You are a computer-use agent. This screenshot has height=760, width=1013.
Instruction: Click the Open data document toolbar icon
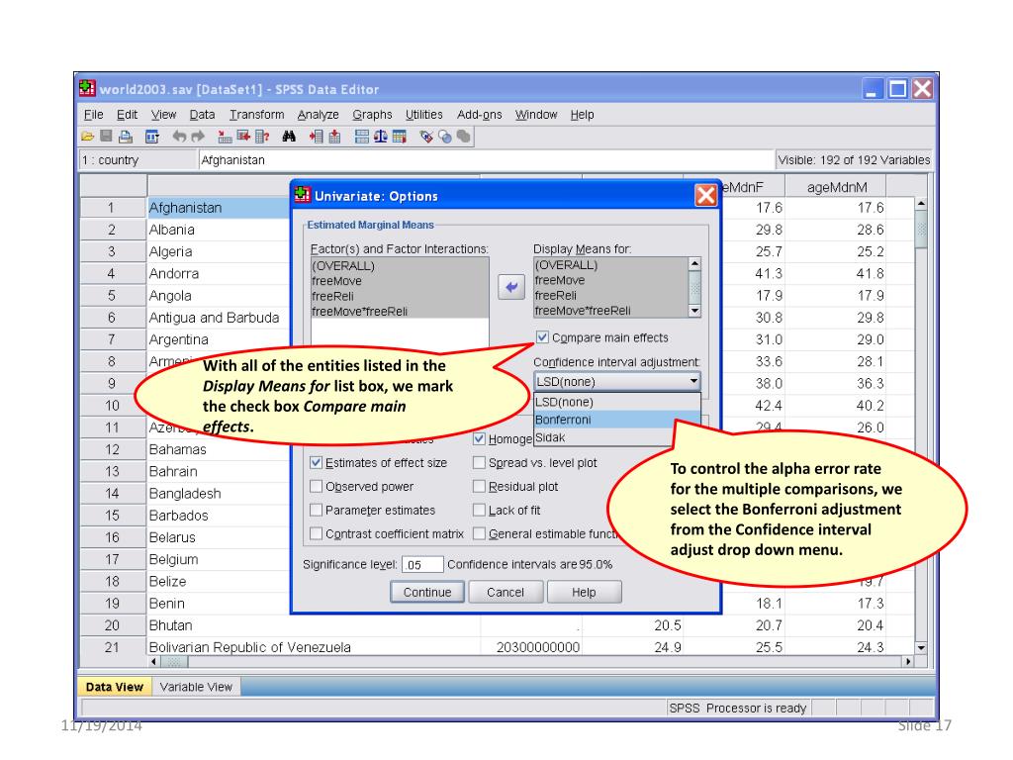(x=88, y=137)
